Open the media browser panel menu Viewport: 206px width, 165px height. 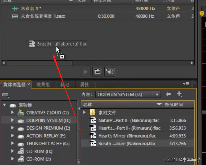pyautogui.click(x=186, y=84)
